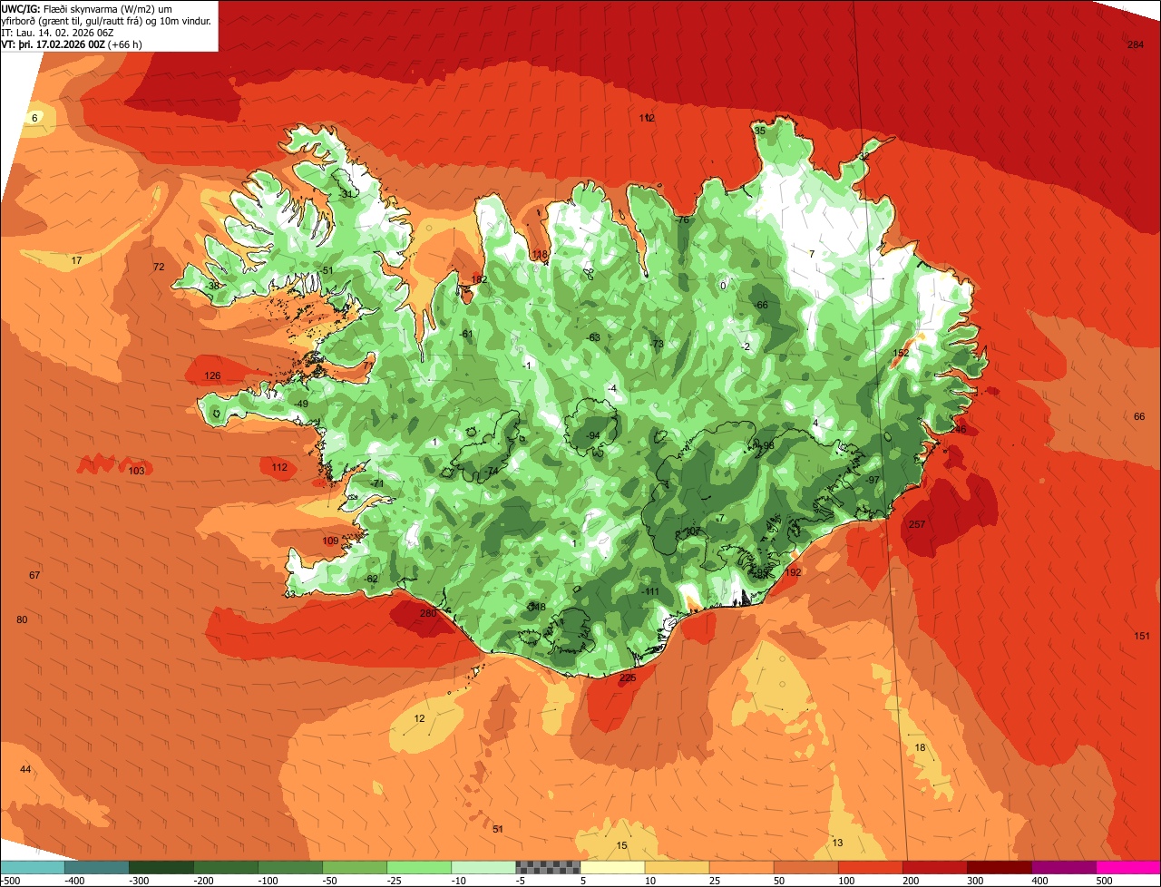Viewport: 1161px width, 887px height.
Task: Click the 31 value in the northern Westfjords
Action: coord(346,194)
